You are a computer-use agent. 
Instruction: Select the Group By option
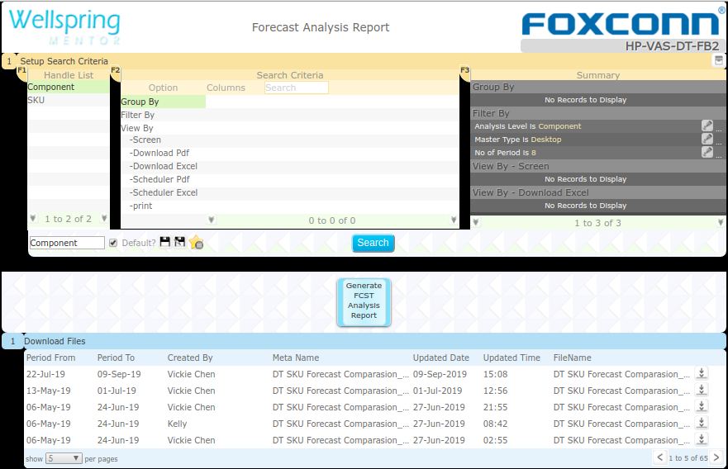(163, 102)
